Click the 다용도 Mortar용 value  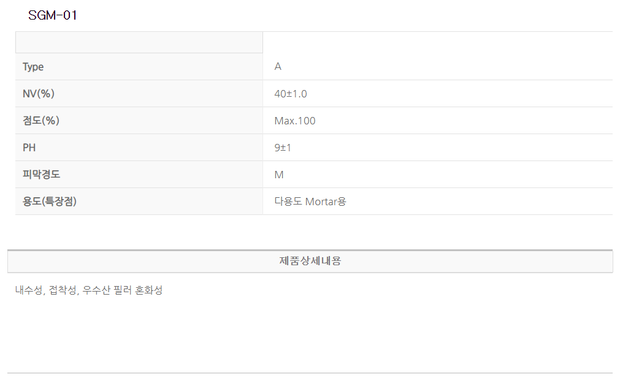coord(310,202)
